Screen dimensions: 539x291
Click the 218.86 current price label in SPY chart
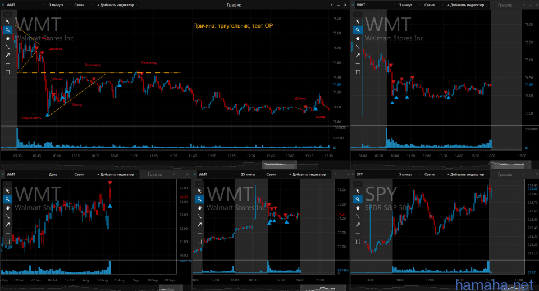532,189
